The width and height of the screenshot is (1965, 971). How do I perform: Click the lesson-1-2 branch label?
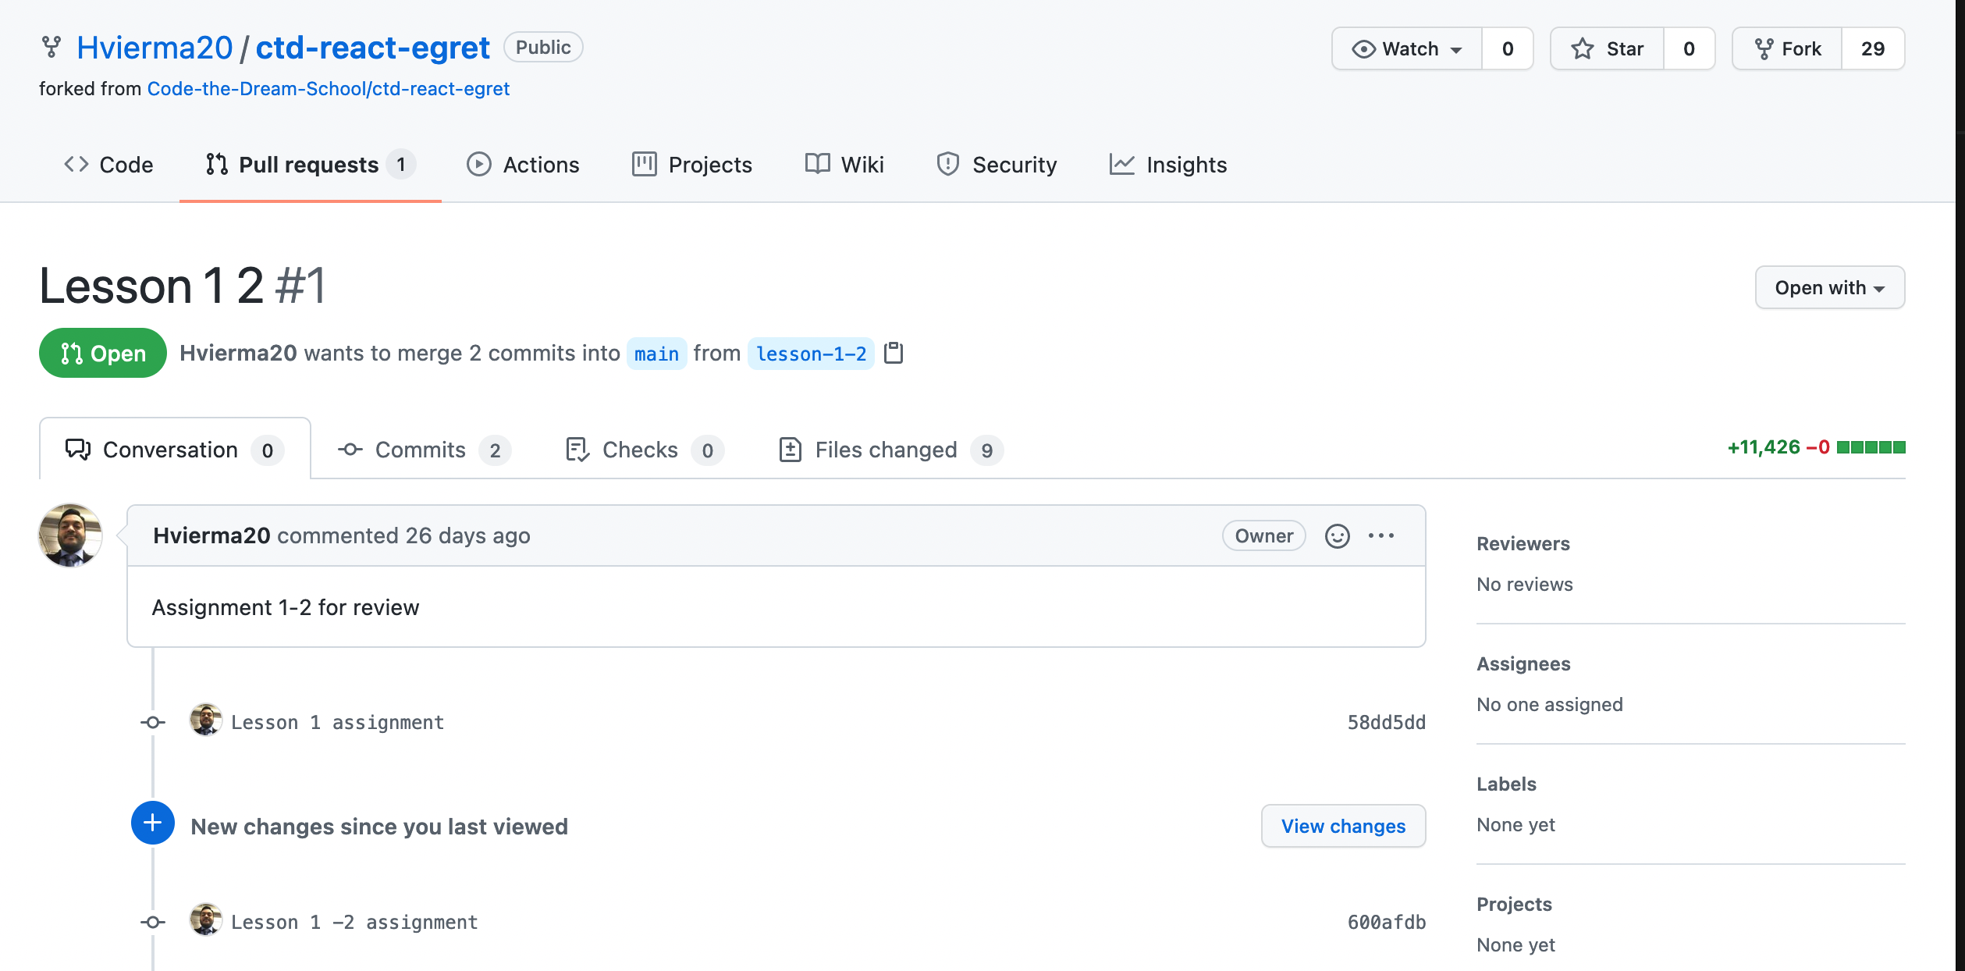[x=811, y=354]
